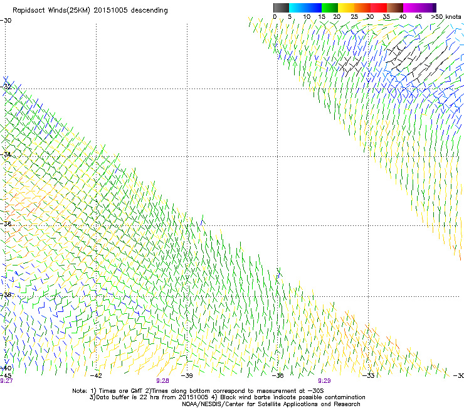
Task: Select the legend scale value '25'
Action: [x=354, y=16]
